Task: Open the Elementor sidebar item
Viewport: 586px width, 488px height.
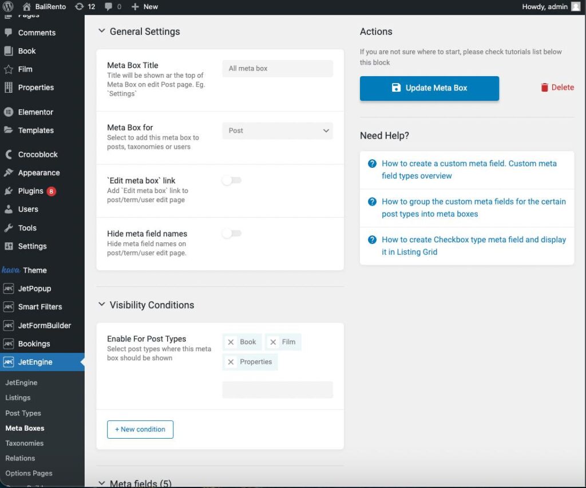Action: (10, 112)
